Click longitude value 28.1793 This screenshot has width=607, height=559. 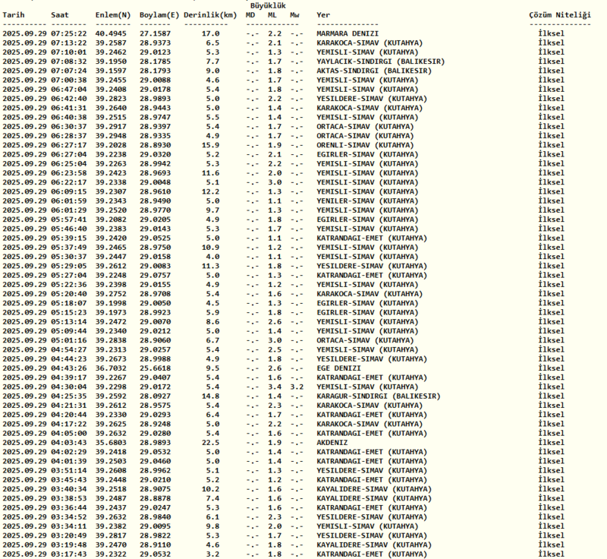point(156,71)
